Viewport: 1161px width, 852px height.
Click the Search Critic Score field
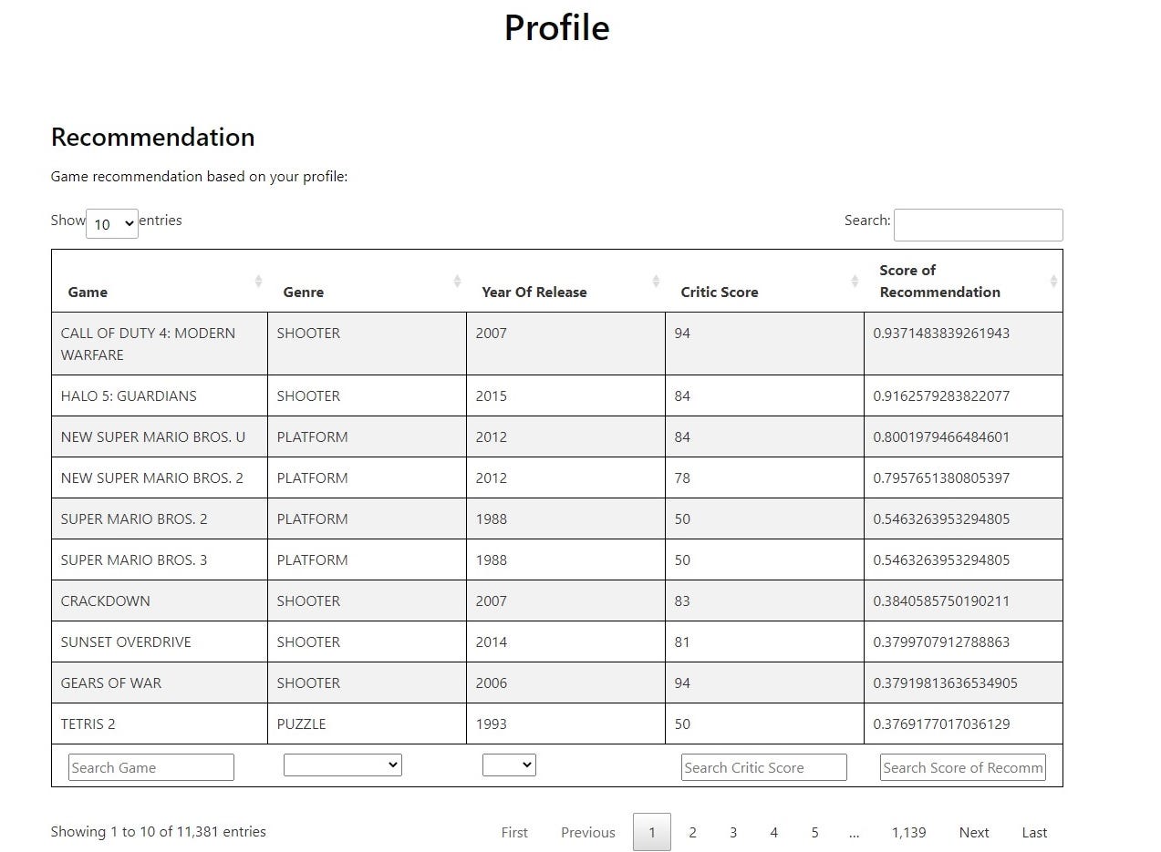pos(764,767)
